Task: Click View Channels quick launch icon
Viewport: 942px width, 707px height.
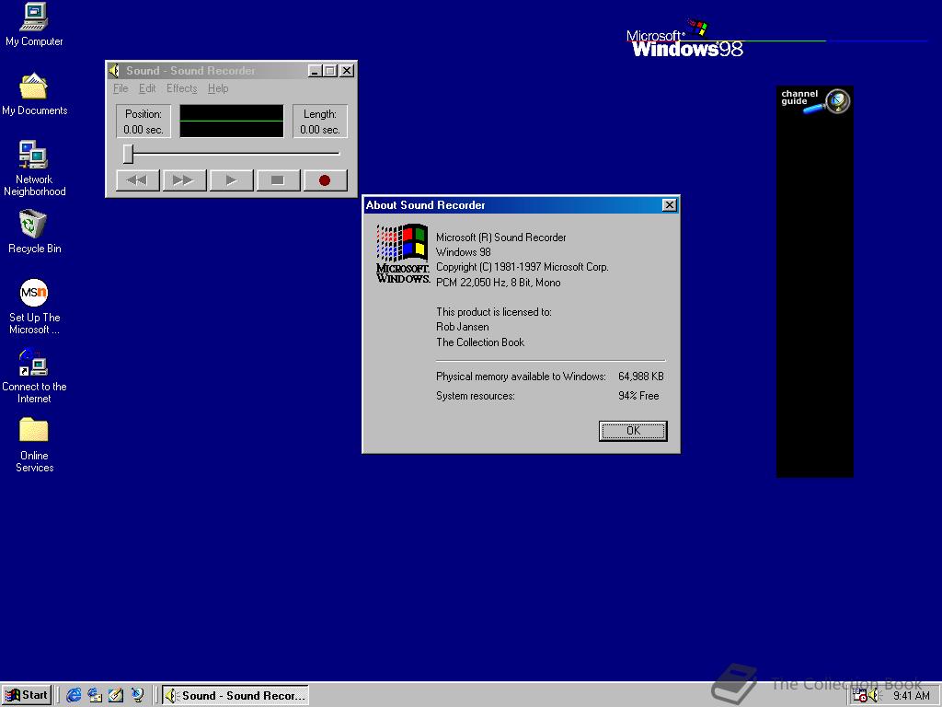Action: [138, 695]
